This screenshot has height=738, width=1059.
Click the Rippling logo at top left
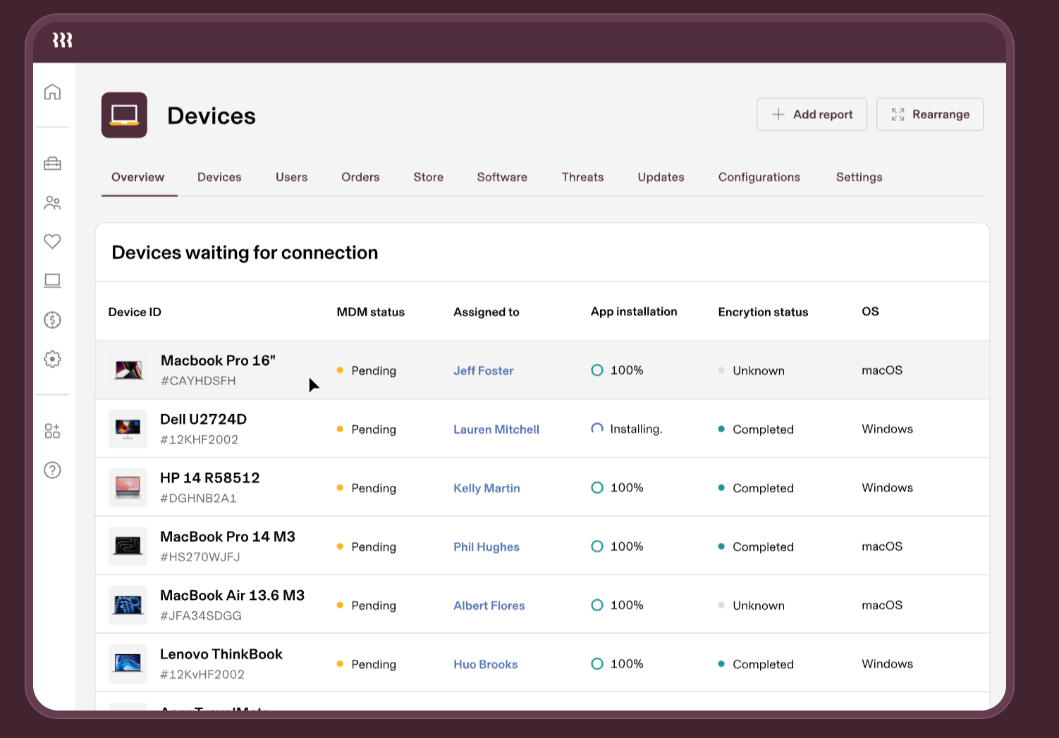point(63,41)
